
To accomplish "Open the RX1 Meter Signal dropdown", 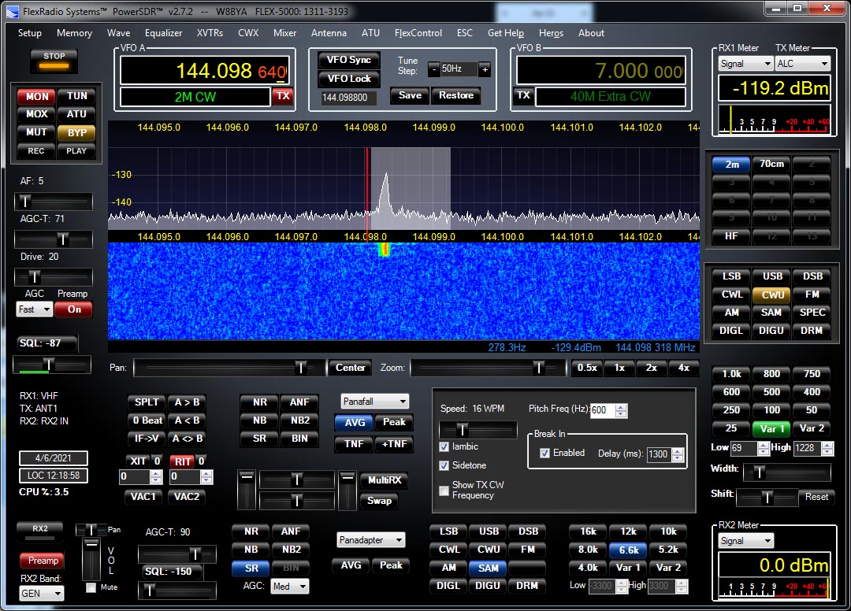I will click(745, 64).
